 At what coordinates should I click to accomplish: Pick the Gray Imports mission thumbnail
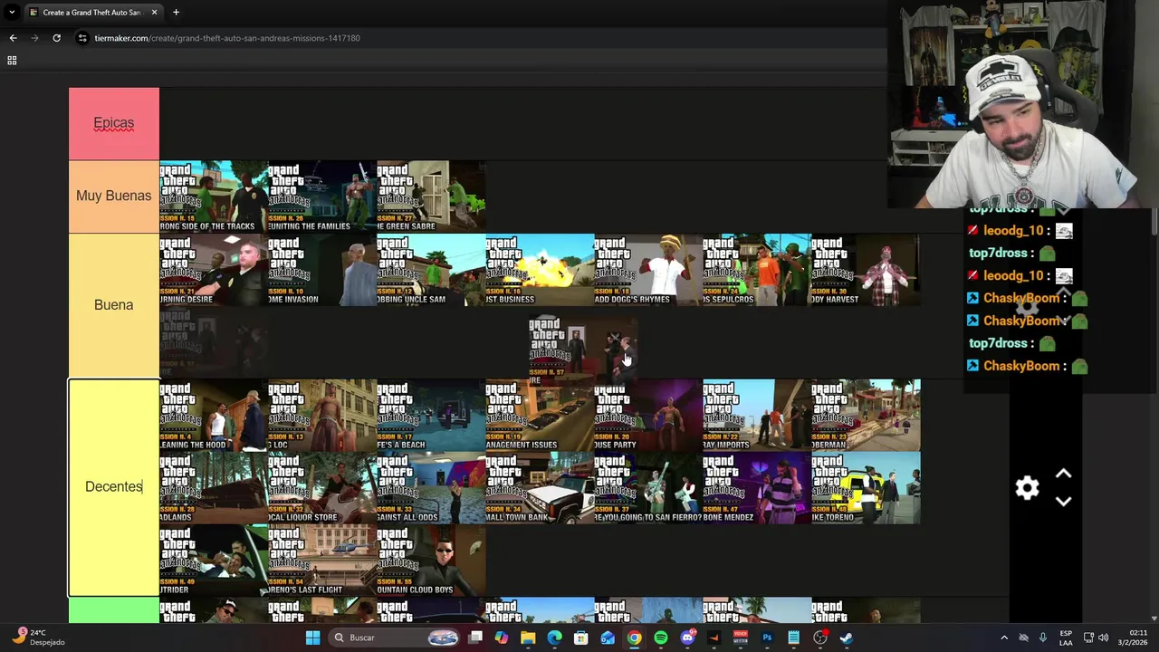coord(757,416)
